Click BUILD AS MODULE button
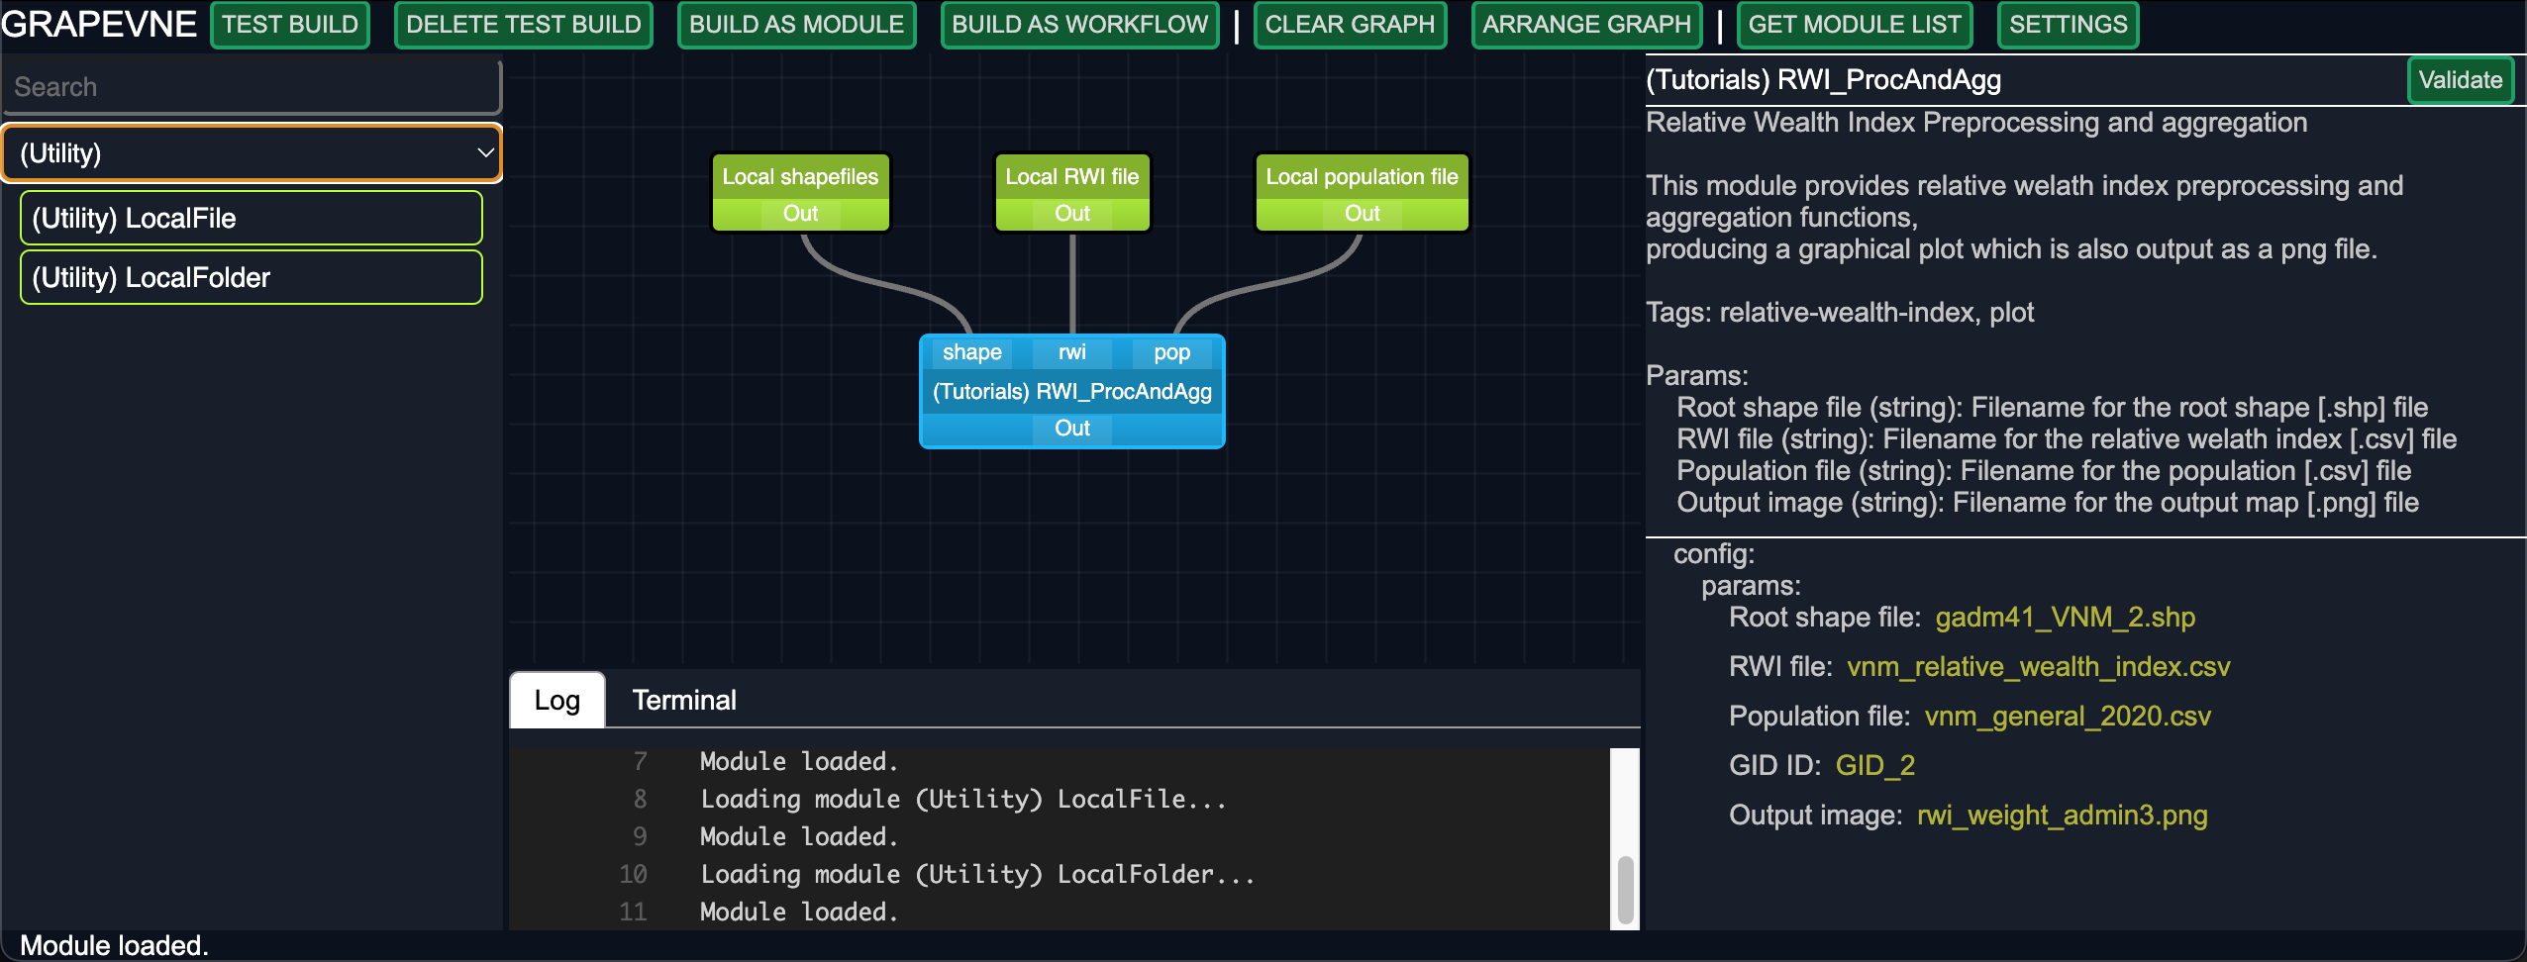This screenshot has width=2527, height=962. pos(797,25)
